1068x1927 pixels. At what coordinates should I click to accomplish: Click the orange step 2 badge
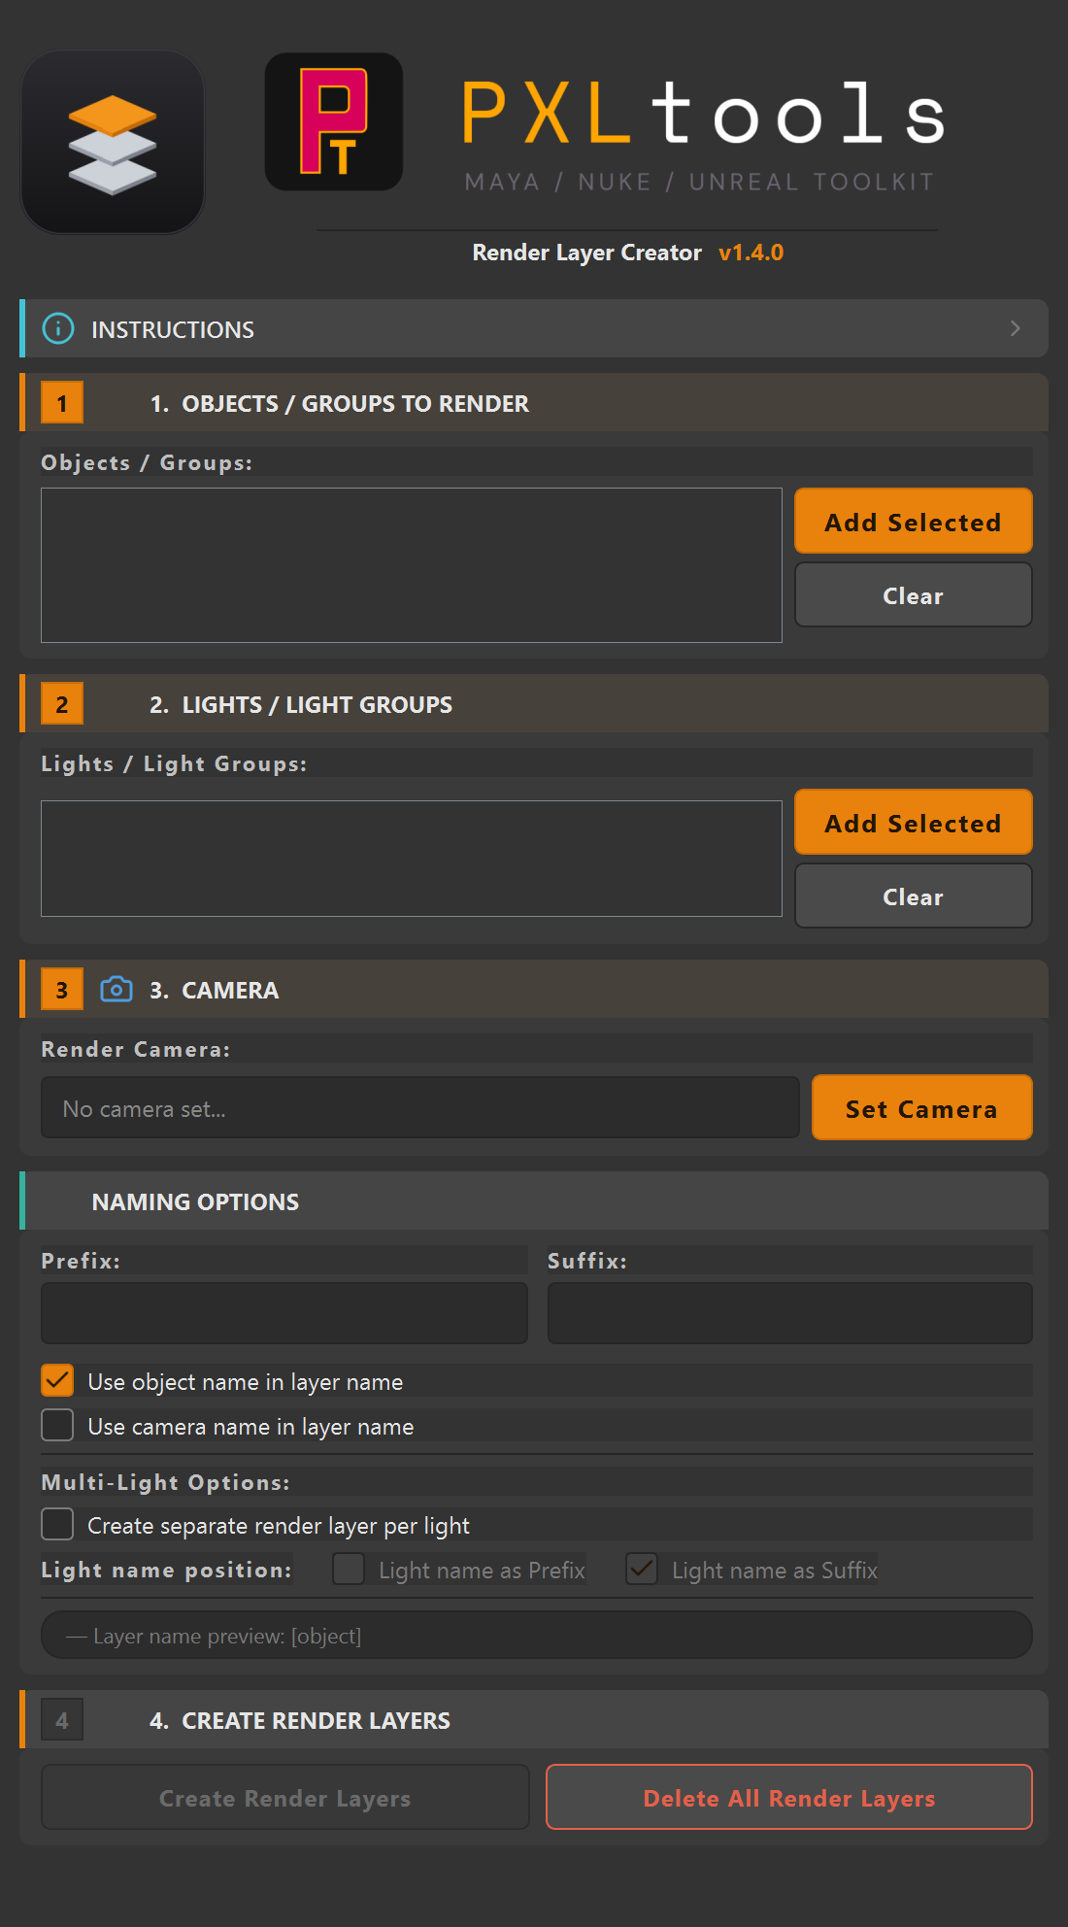coord(62,704)
